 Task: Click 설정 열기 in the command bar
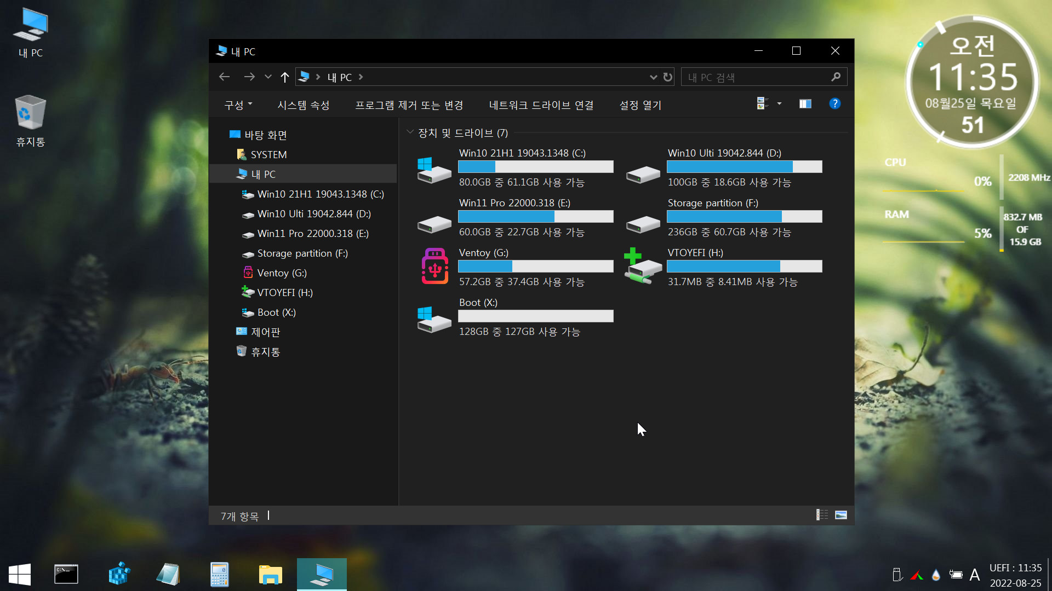[x=640, y=105]
